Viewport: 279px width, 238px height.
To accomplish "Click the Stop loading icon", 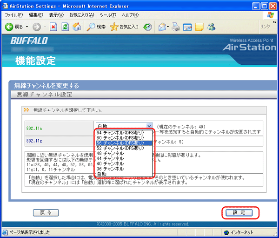I will [53, 27].
